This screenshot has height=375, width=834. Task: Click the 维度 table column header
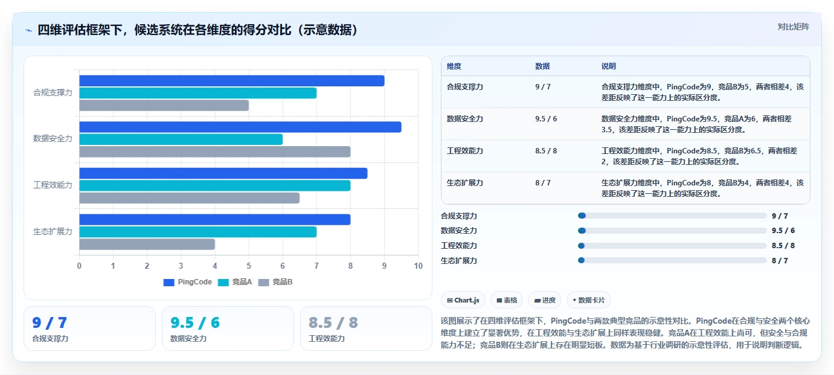tap(454, 66)
